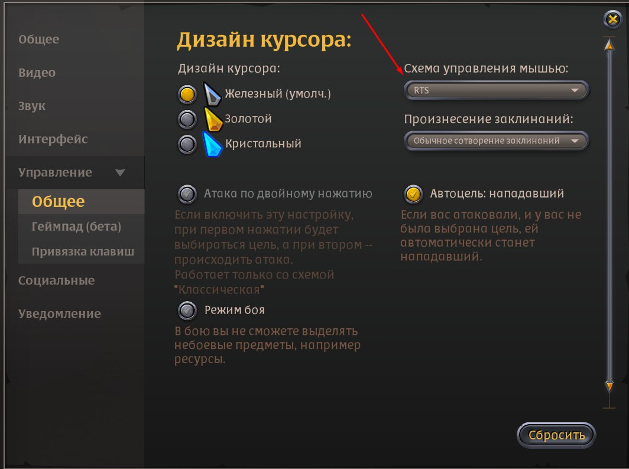This screenshot has height=469, width=629.
Task: Open the Видео settings tab
Action: coord(37,73)
